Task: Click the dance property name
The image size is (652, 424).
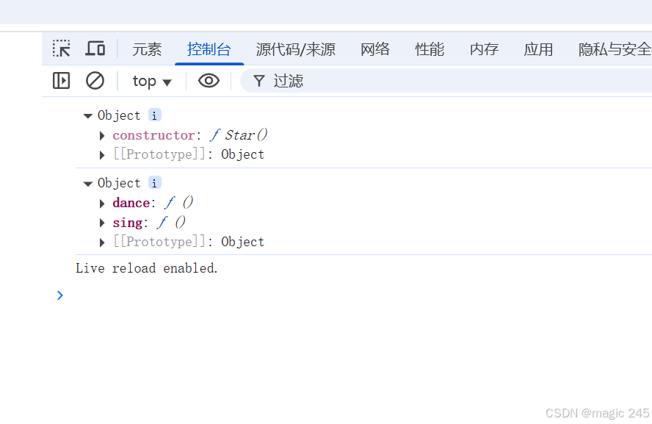Action: point(131,203)
